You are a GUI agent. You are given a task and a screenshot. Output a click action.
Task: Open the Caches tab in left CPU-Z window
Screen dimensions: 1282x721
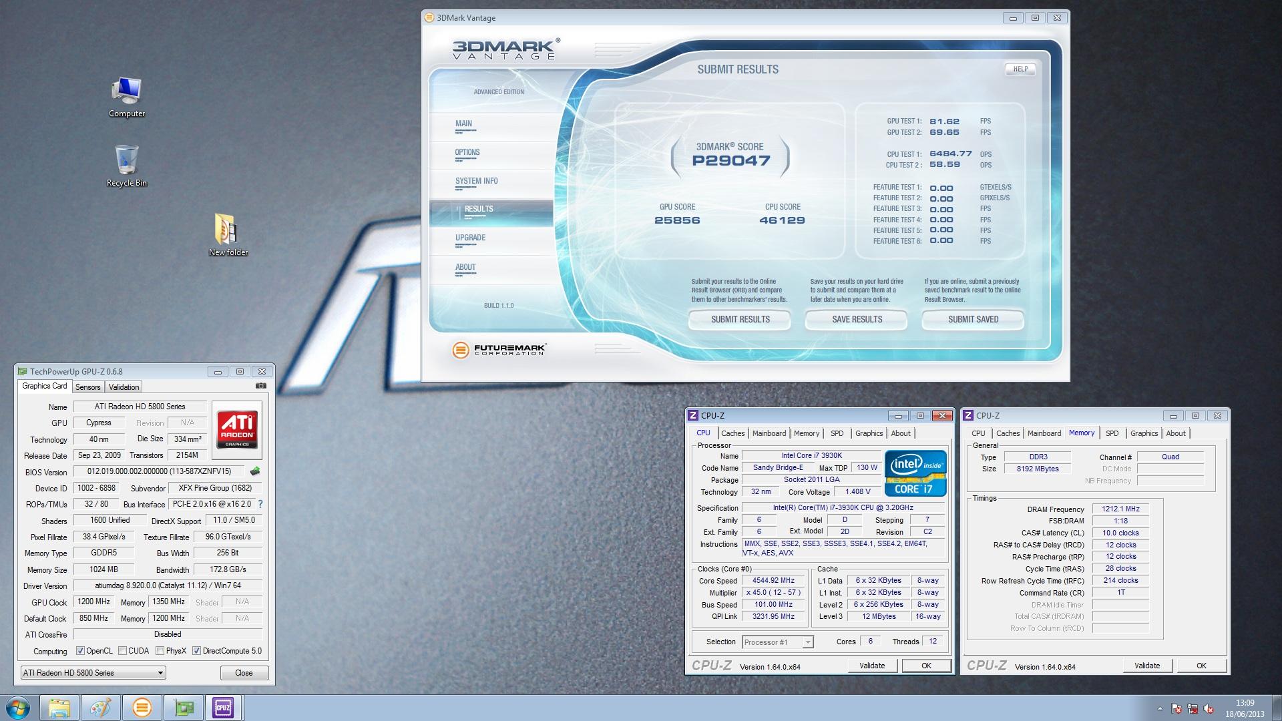[732, 433]
